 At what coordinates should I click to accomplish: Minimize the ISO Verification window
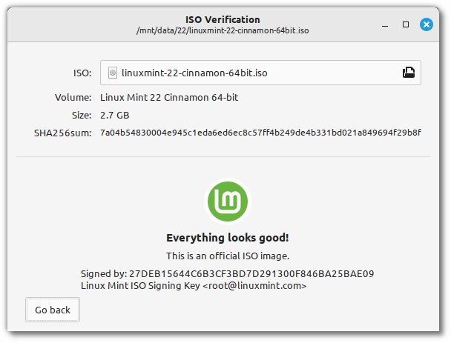[x=386, y=24]
